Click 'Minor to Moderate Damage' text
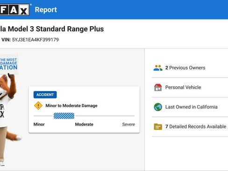Viewport: 228px width, 171px height. click(71, 106)
